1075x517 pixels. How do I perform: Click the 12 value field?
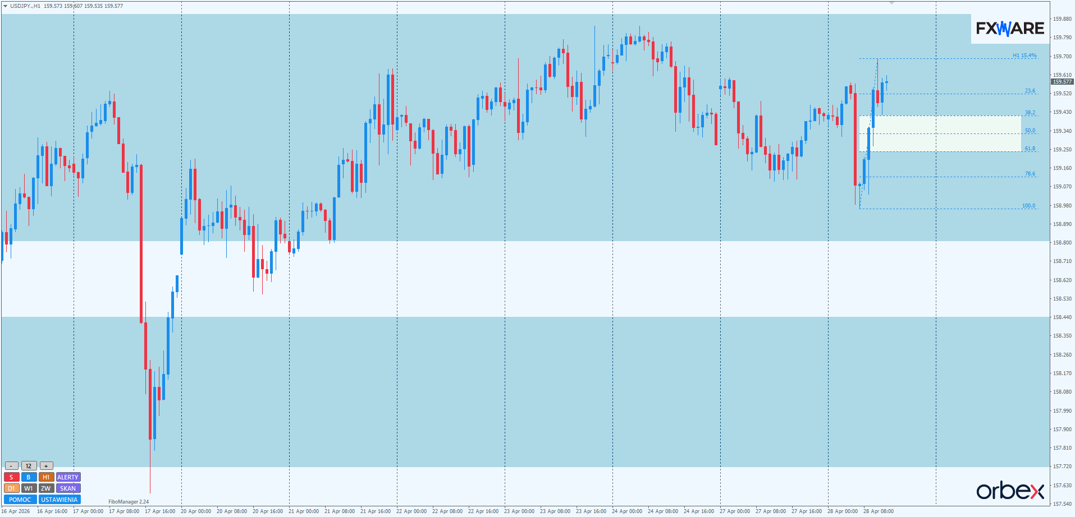pyautogui.click(x=29, y=466)
